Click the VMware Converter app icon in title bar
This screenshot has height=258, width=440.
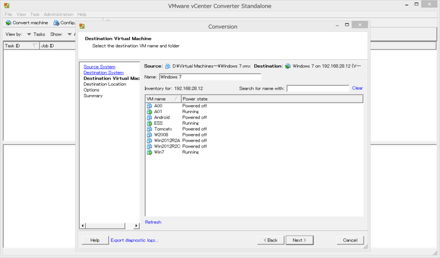7,5
